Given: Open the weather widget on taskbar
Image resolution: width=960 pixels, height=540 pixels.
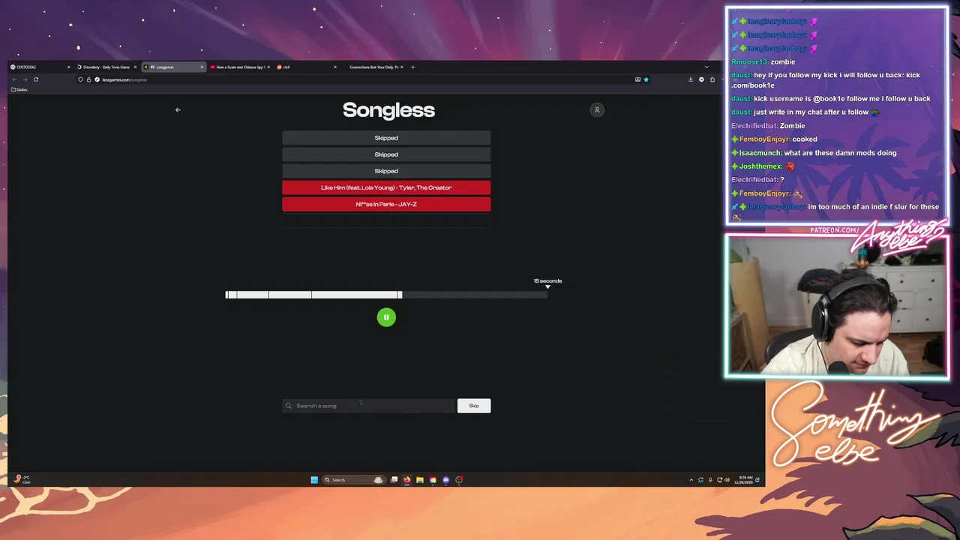Looking at the screenshot, I should (x=22, y=479).
